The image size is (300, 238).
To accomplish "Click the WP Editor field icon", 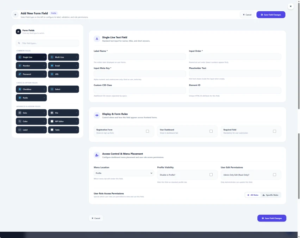I will [52, 121].
